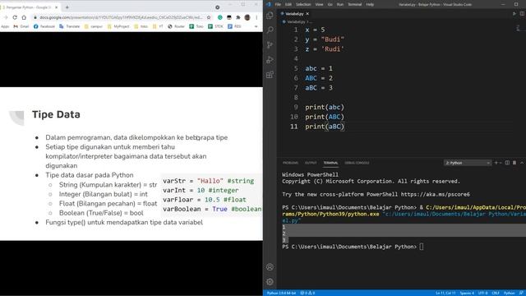Open the Explorer view in VS Code
The width and height of the screenshot is (526, 296).
coord(270,15)
